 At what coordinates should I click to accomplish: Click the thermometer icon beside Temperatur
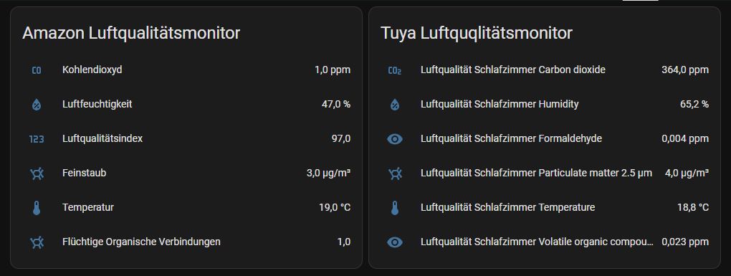[37, 208]
